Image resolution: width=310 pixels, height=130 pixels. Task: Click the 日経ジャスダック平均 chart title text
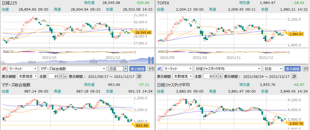(x=174, y=84)
